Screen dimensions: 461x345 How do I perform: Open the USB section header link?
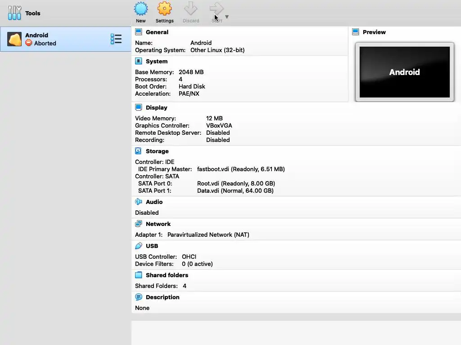point(152,246)
